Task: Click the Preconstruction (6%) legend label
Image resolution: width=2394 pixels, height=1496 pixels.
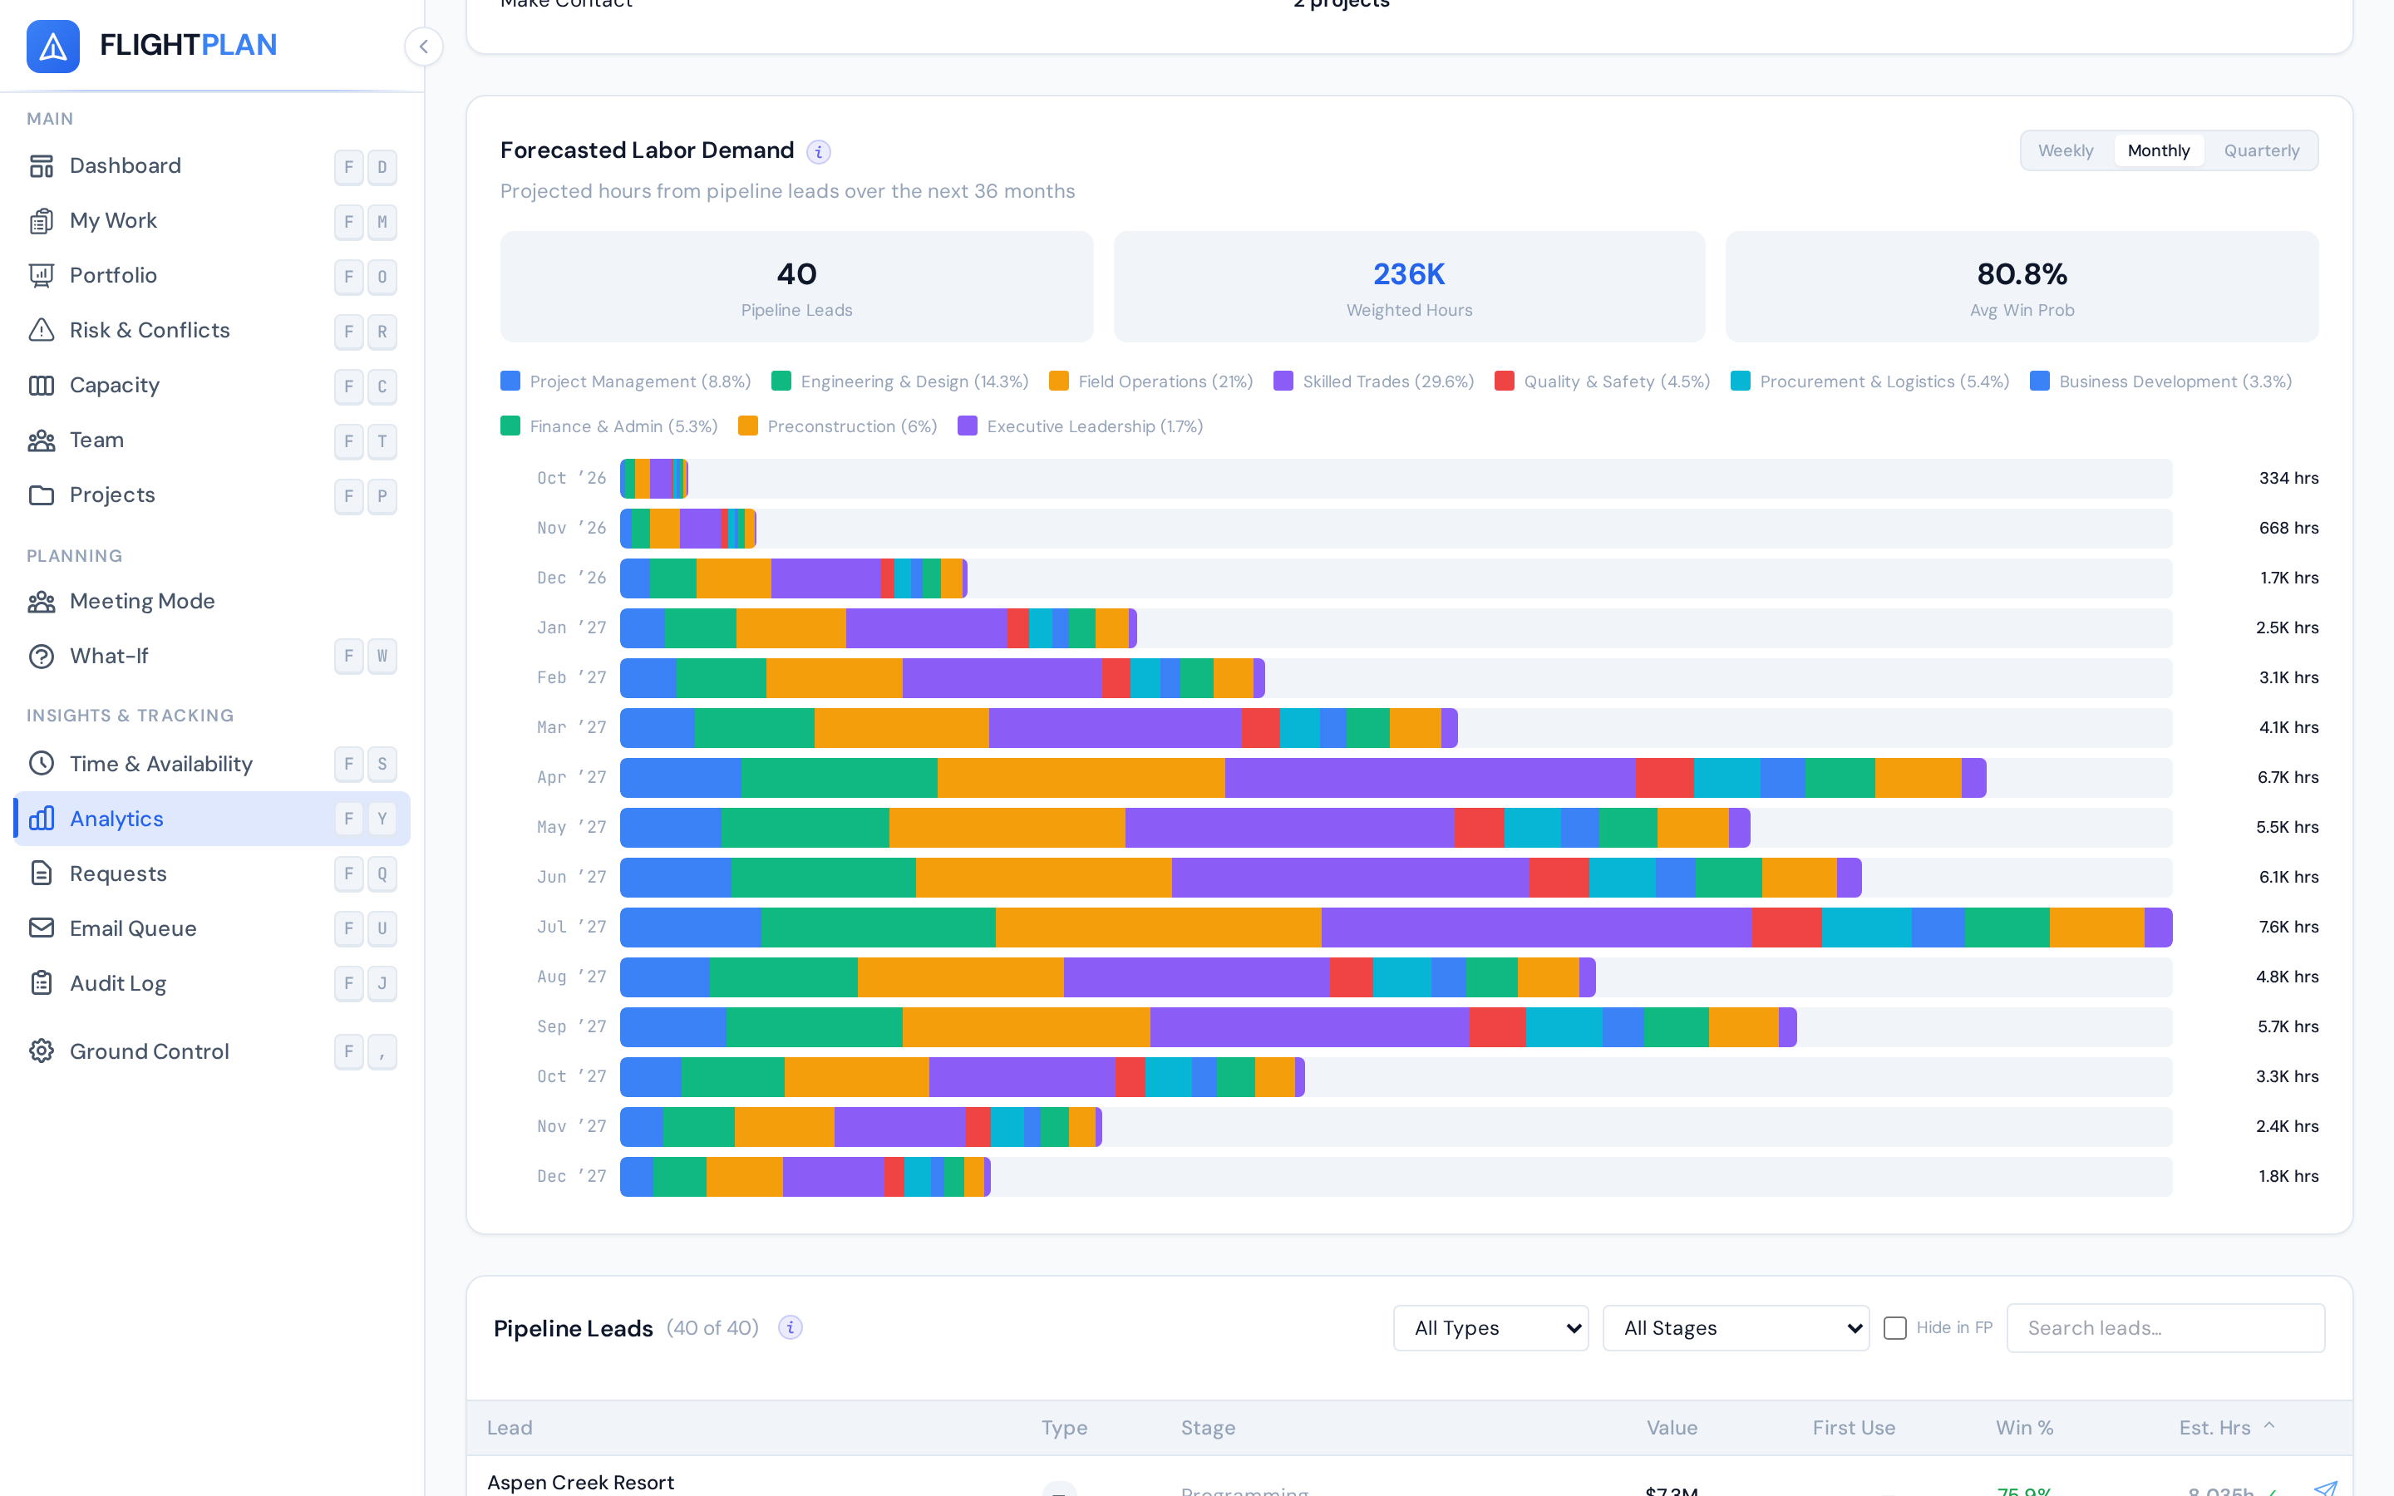Action: (x=852, y=426)
